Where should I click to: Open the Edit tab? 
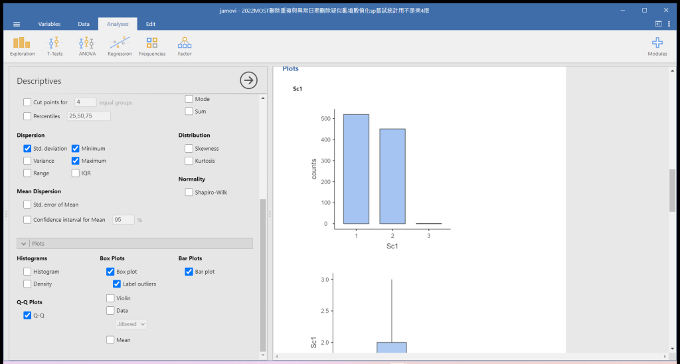coord(151,24)
